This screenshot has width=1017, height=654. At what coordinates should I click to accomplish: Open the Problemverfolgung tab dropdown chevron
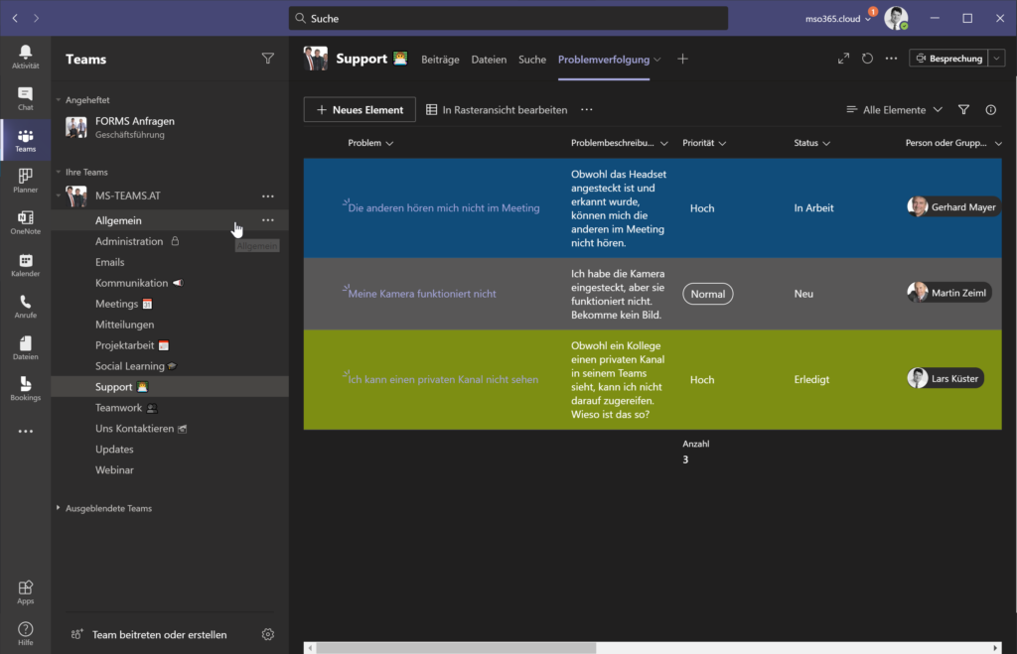click(657, 60)
